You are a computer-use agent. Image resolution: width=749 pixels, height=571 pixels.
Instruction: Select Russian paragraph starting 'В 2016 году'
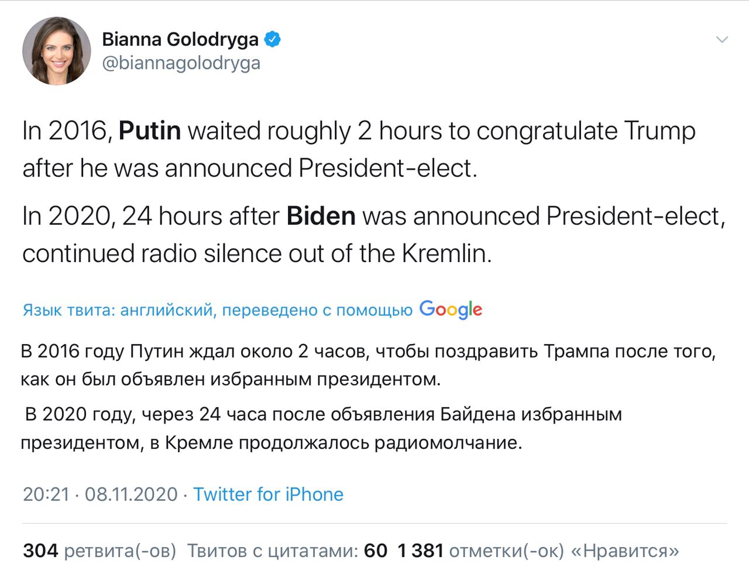(368, 365)
